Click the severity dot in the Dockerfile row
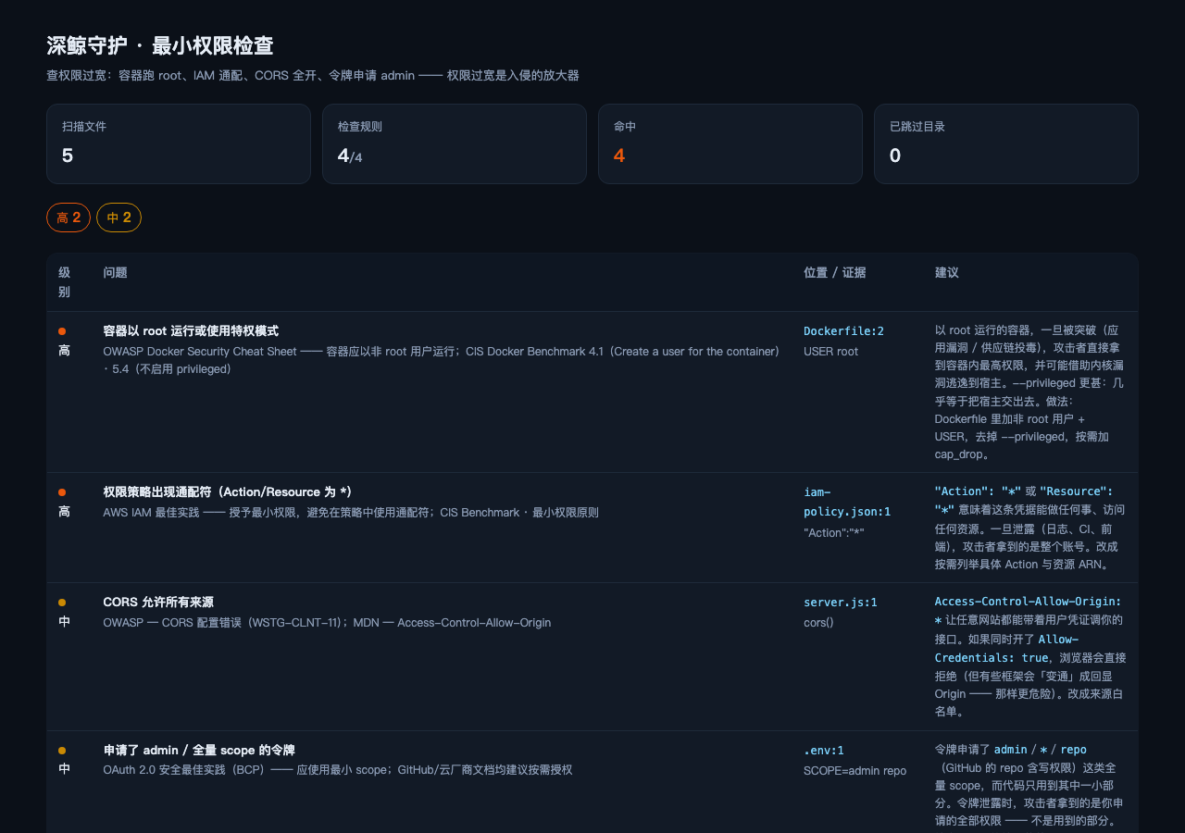1185x833 pixels. coord(62,330)
